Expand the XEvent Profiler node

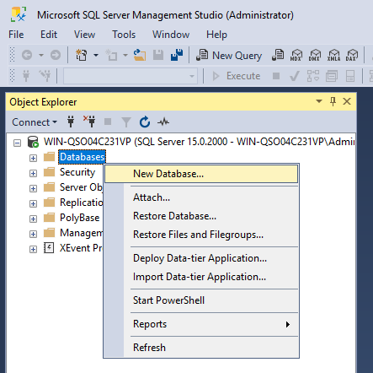coord(33,249)
